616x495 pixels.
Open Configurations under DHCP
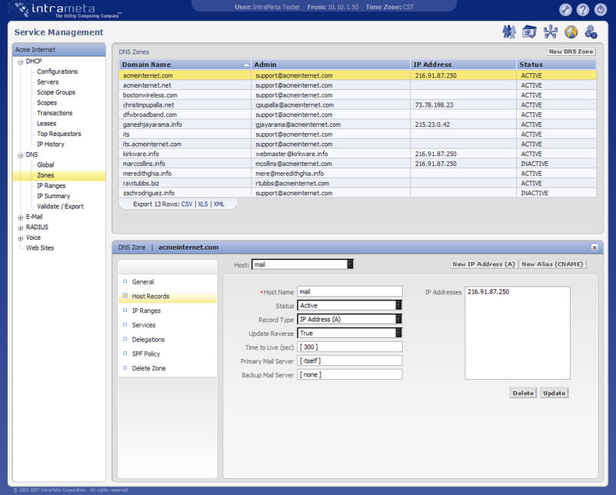[x=58, y=71]
